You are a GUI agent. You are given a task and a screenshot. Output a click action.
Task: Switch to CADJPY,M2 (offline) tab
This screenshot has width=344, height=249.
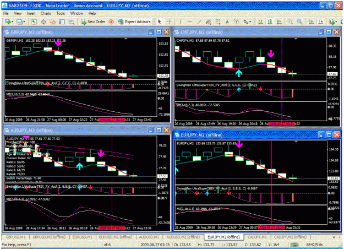pyautogui.click(x=290, y=237)
